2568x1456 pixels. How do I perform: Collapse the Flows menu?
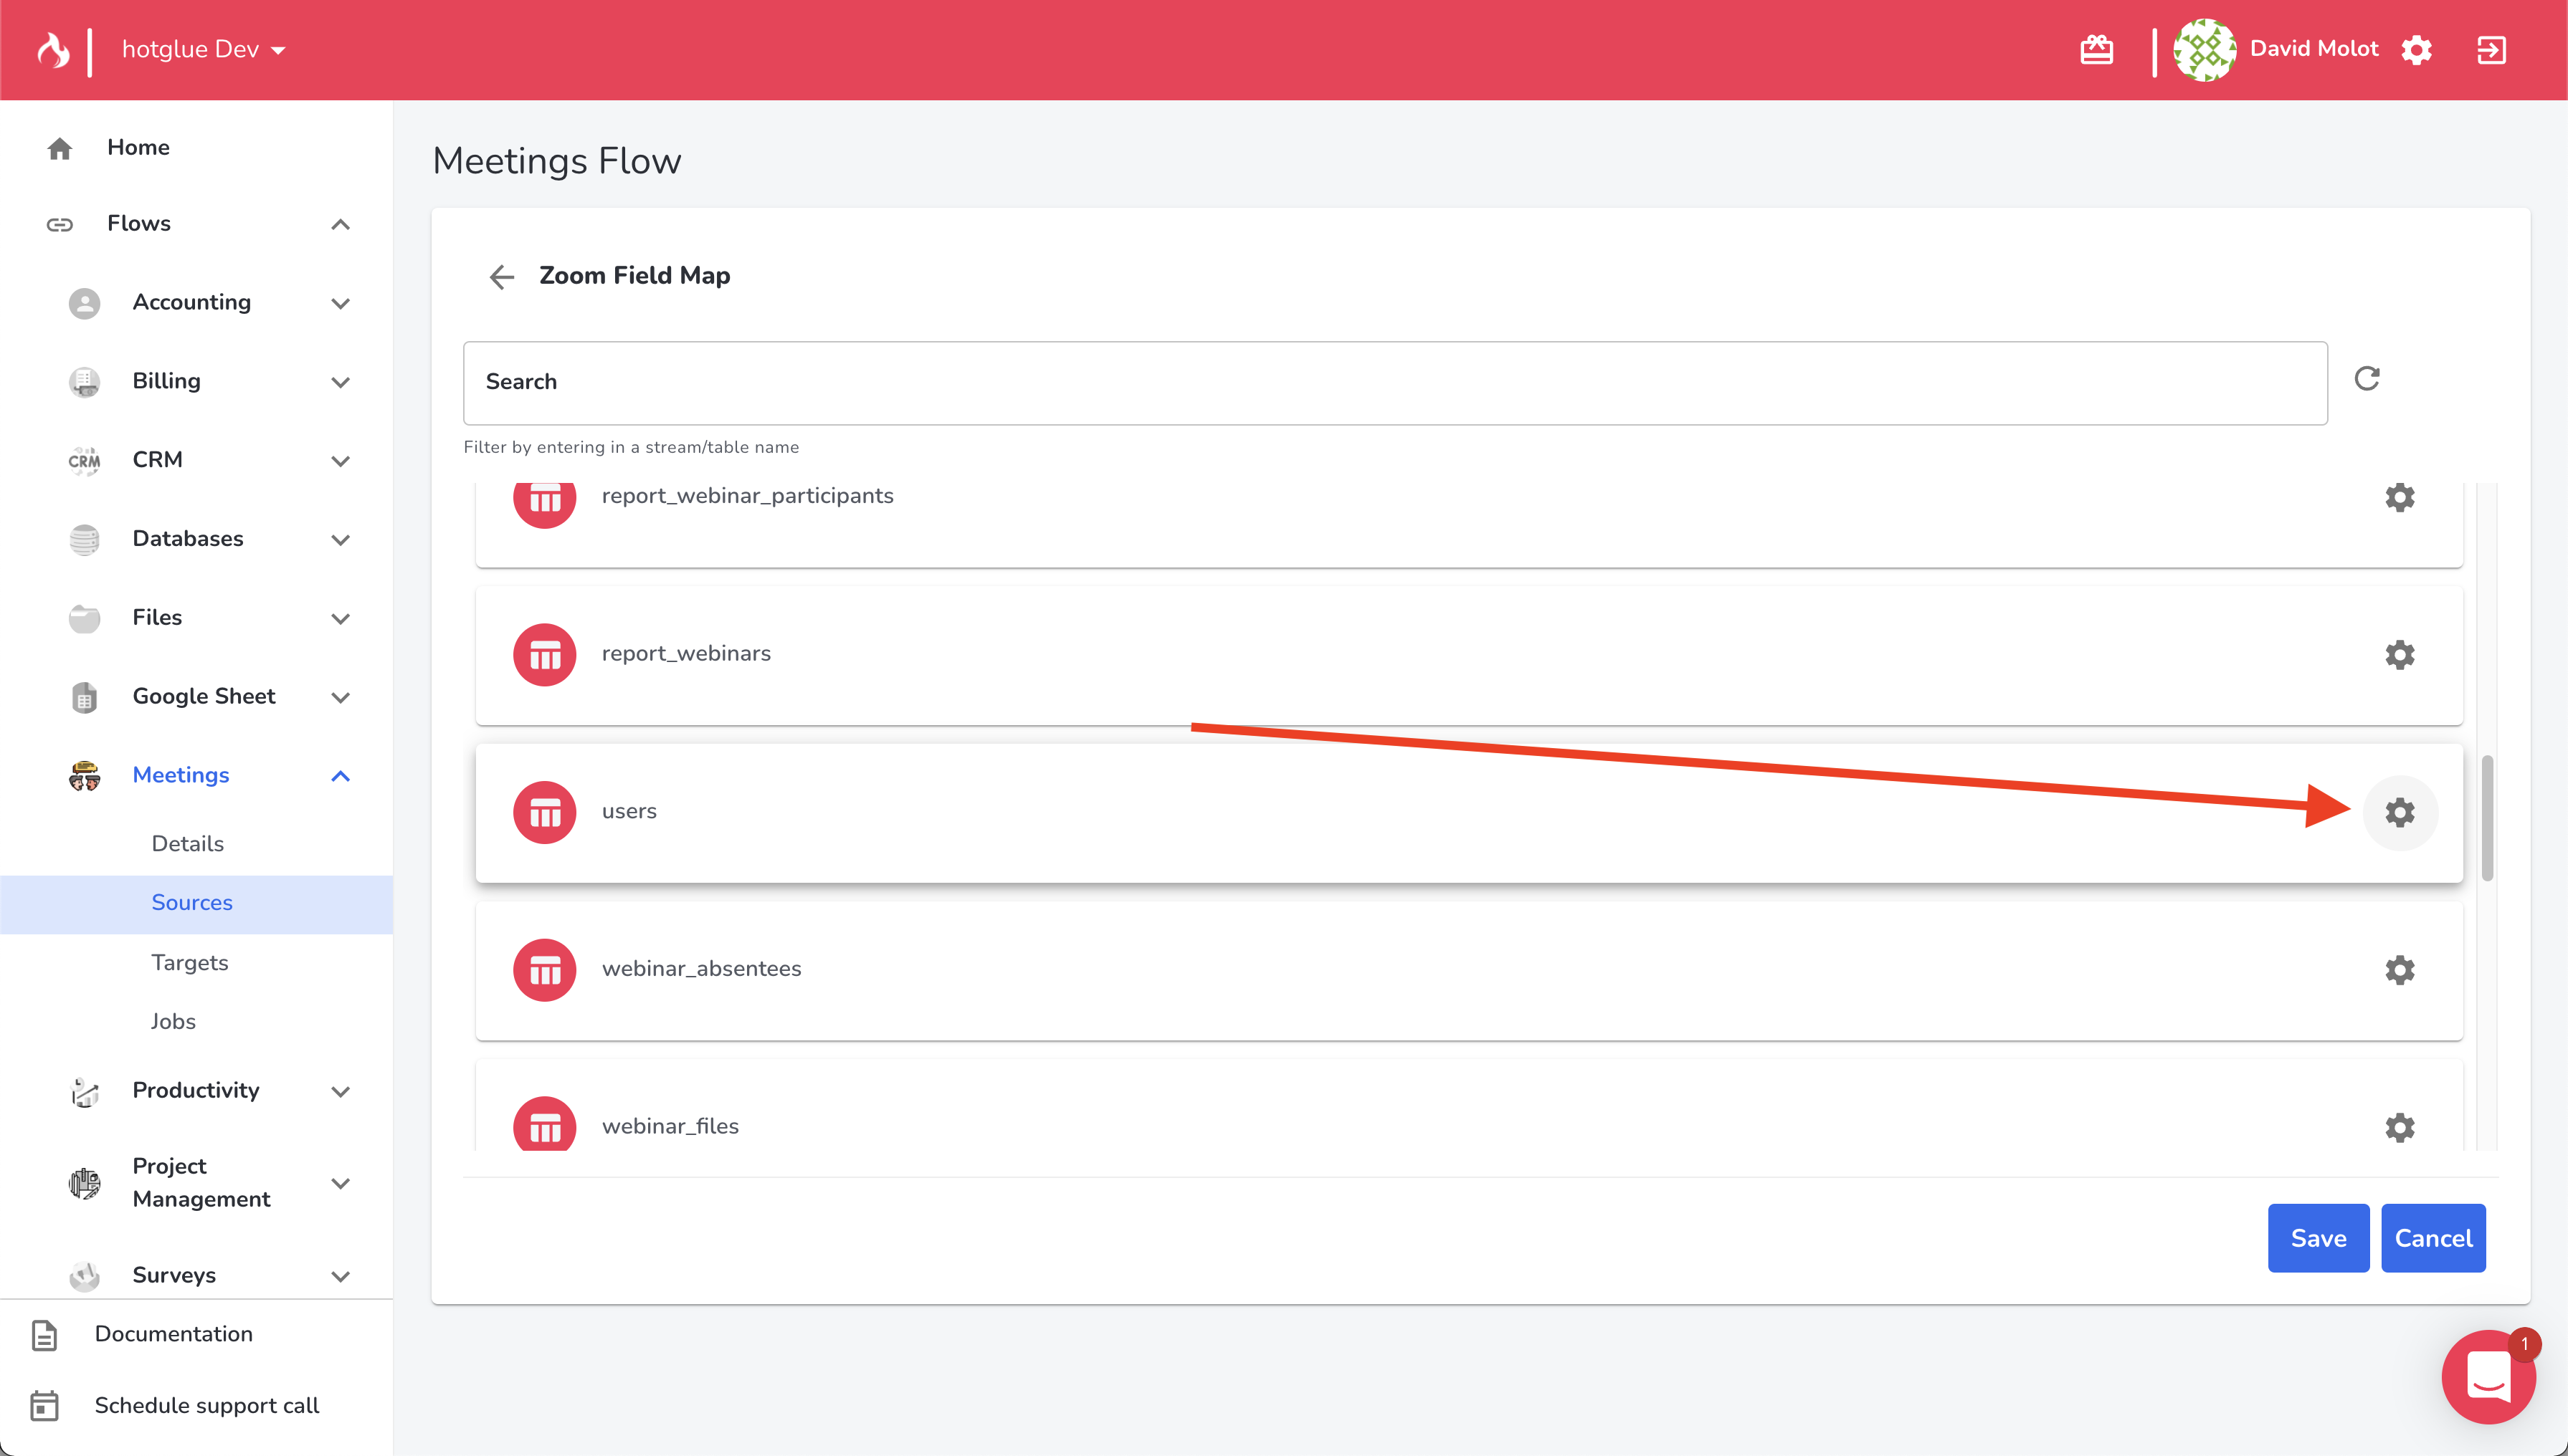pyautogui.click(x=340, y=224)
